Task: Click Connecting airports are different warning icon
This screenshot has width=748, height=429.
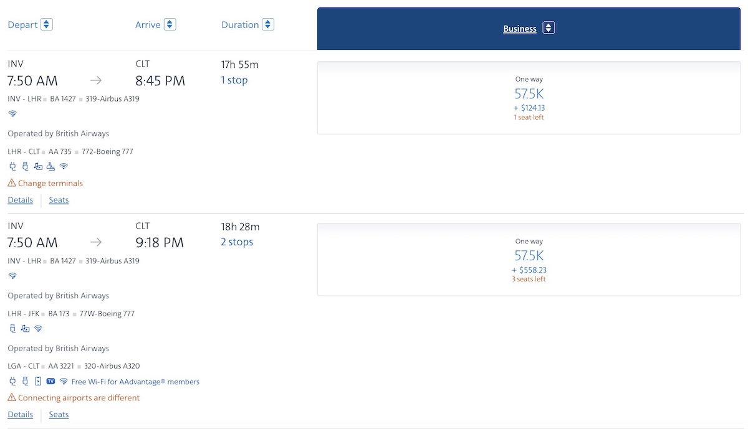Action: 12,397
